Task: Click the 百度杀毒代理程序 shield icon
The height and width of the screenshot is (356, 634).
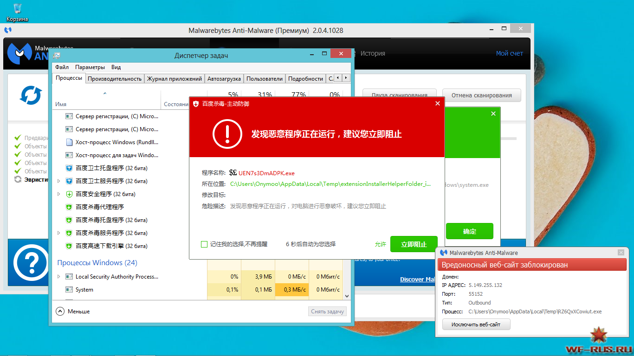Action: pyautogui.click(x=69, y=207)
